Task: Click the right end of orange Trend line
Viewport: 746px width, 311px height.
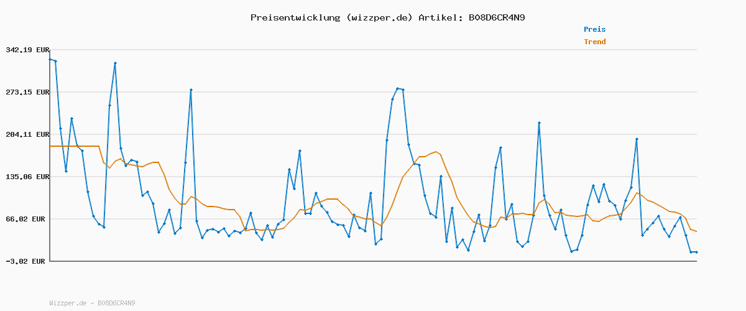Action: click(x=696, y=231)
